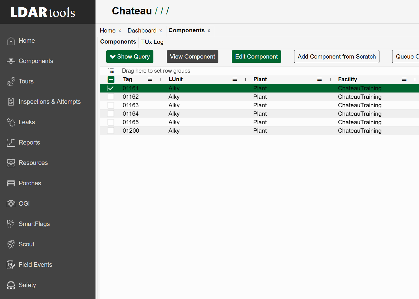Open the OGI camera icon
This screenshot has width=419, height=299.
pos(11,204)
